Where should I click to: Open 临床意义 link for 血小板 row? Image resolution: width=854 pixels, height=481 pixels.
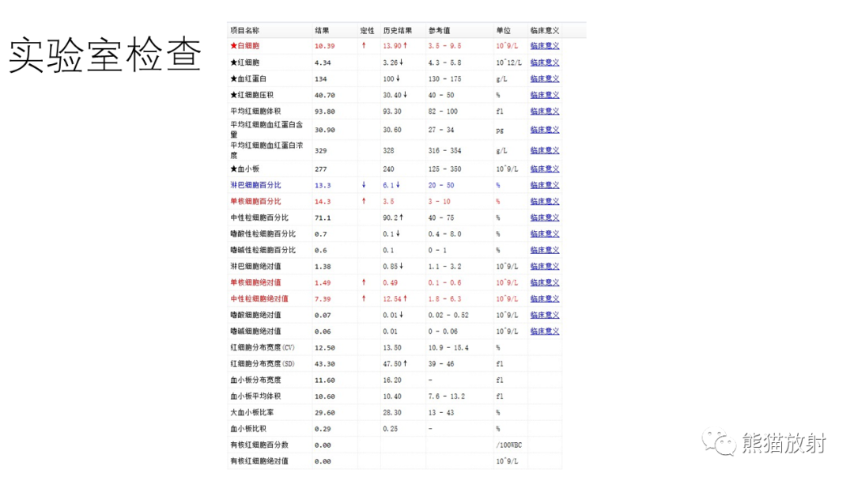point(545,169)
